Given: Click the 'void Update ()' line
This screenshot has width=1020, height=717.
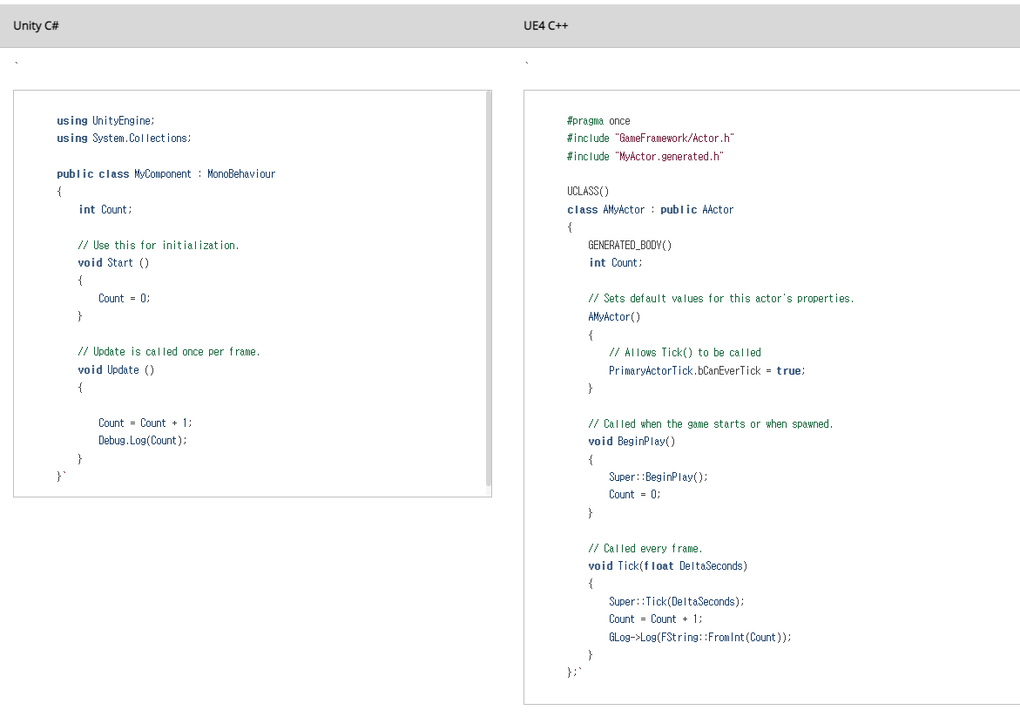Looking at the screenshot, I should tap(116, 369).
